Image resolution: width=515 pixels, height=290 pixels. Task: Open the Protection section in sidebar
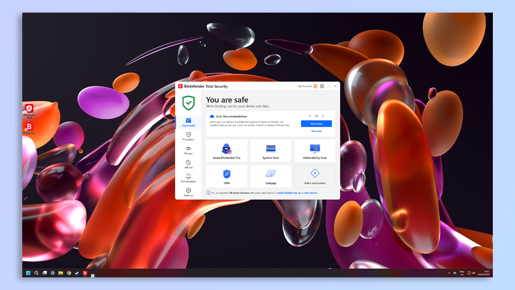[188, 136]
